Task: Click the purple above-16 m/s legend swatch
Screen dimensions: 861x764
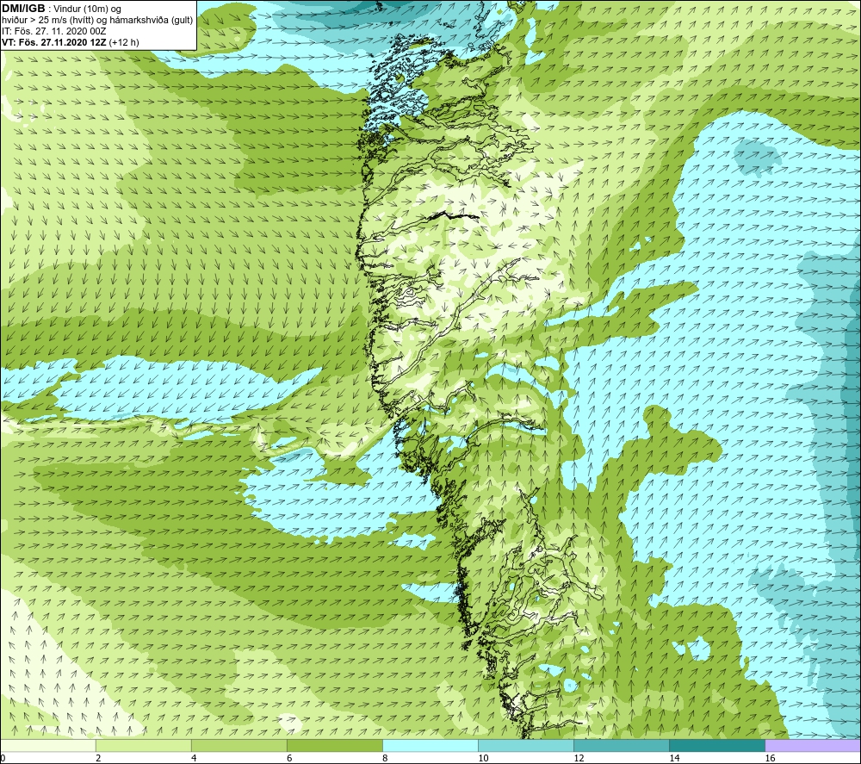Action: (813, 746)
